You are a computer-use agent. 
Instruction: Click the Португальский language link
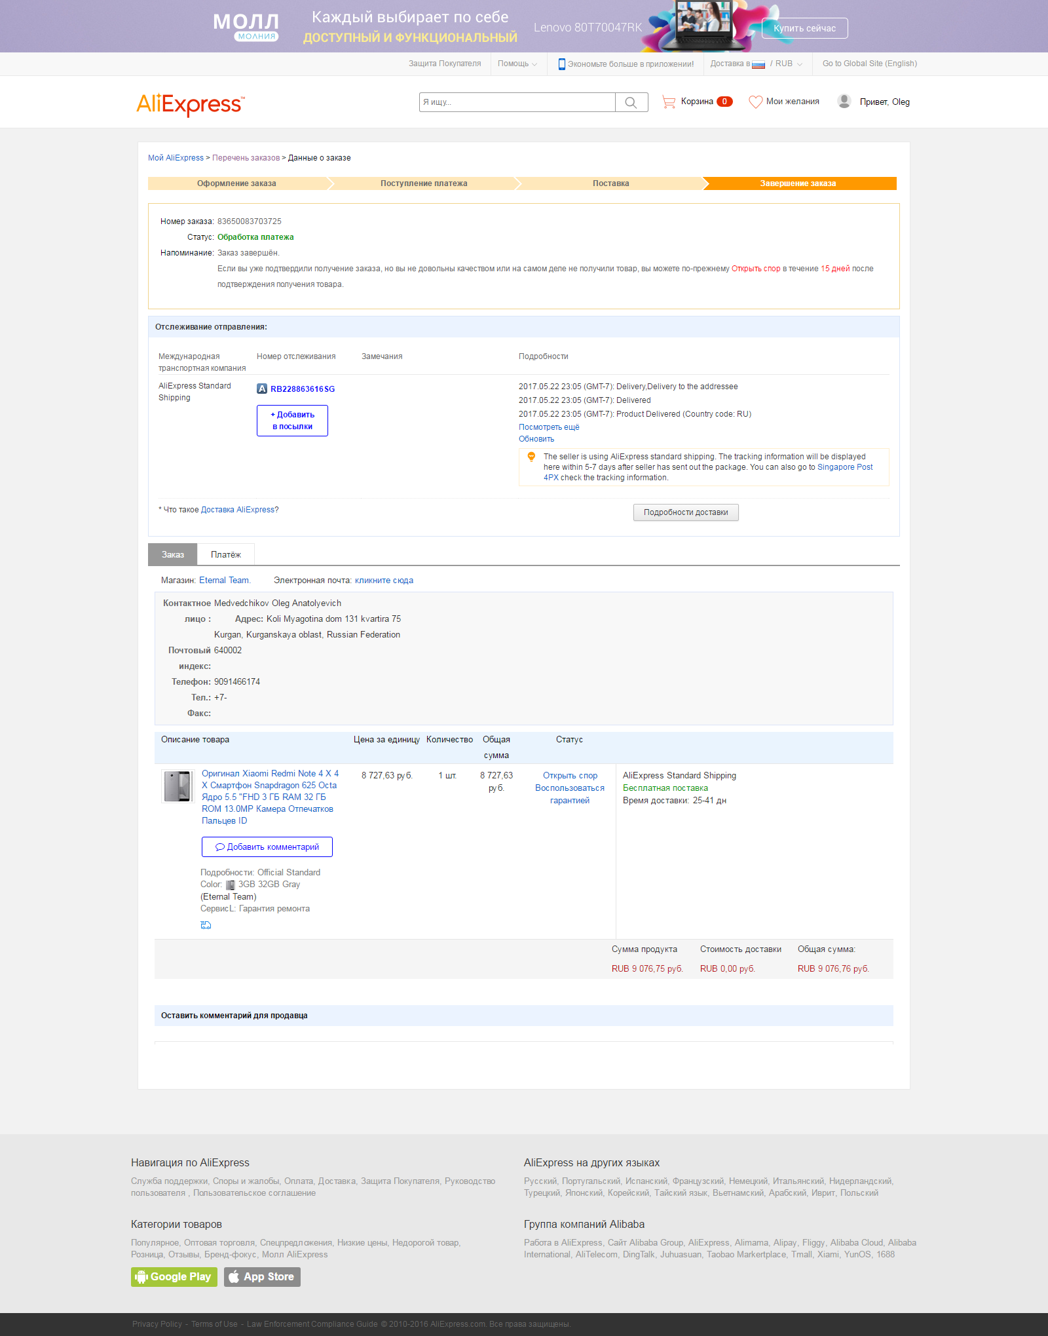(591, 1181)
